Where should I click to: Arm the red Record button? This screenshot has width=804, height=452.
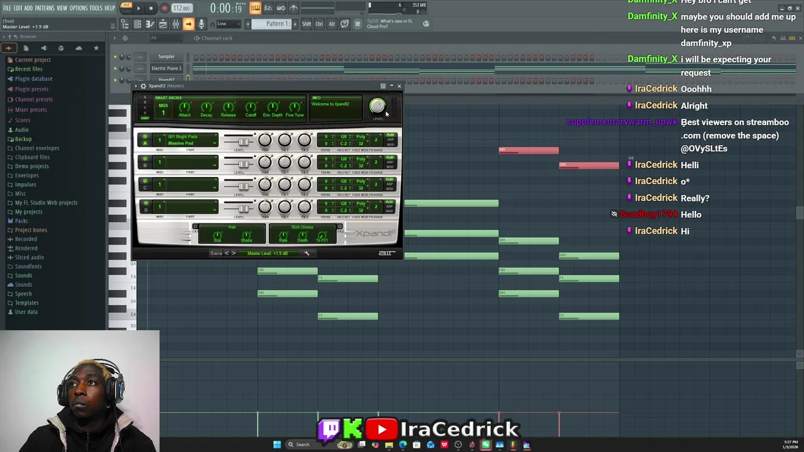pyautogui.click(x=164, y=8)
